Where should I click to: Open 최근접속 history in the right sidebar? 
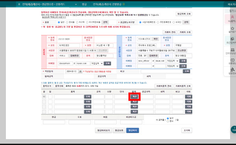[x=232, y=40]
